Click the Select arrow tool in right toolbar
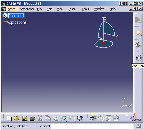The height and width of the screenshot is (130, 144). click(x=138, y=33)
